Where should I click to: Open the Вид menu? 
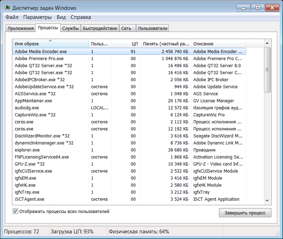(61, 17)
